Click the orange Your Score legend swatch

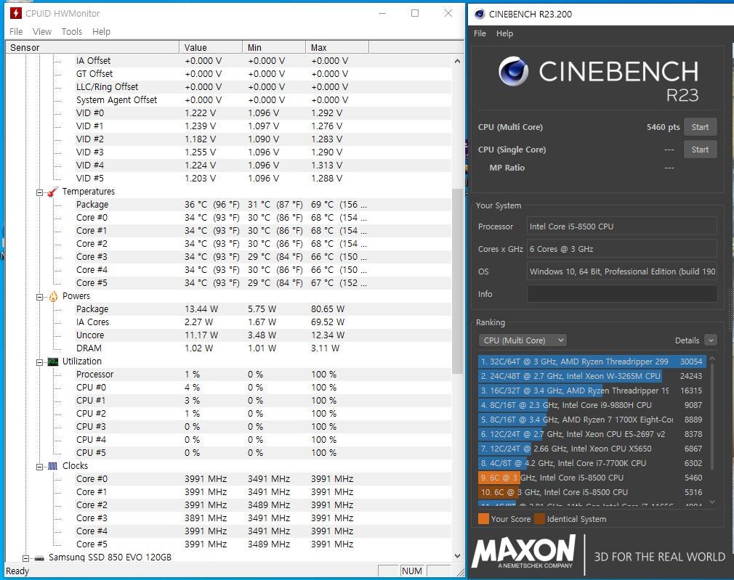pos(483,519)
